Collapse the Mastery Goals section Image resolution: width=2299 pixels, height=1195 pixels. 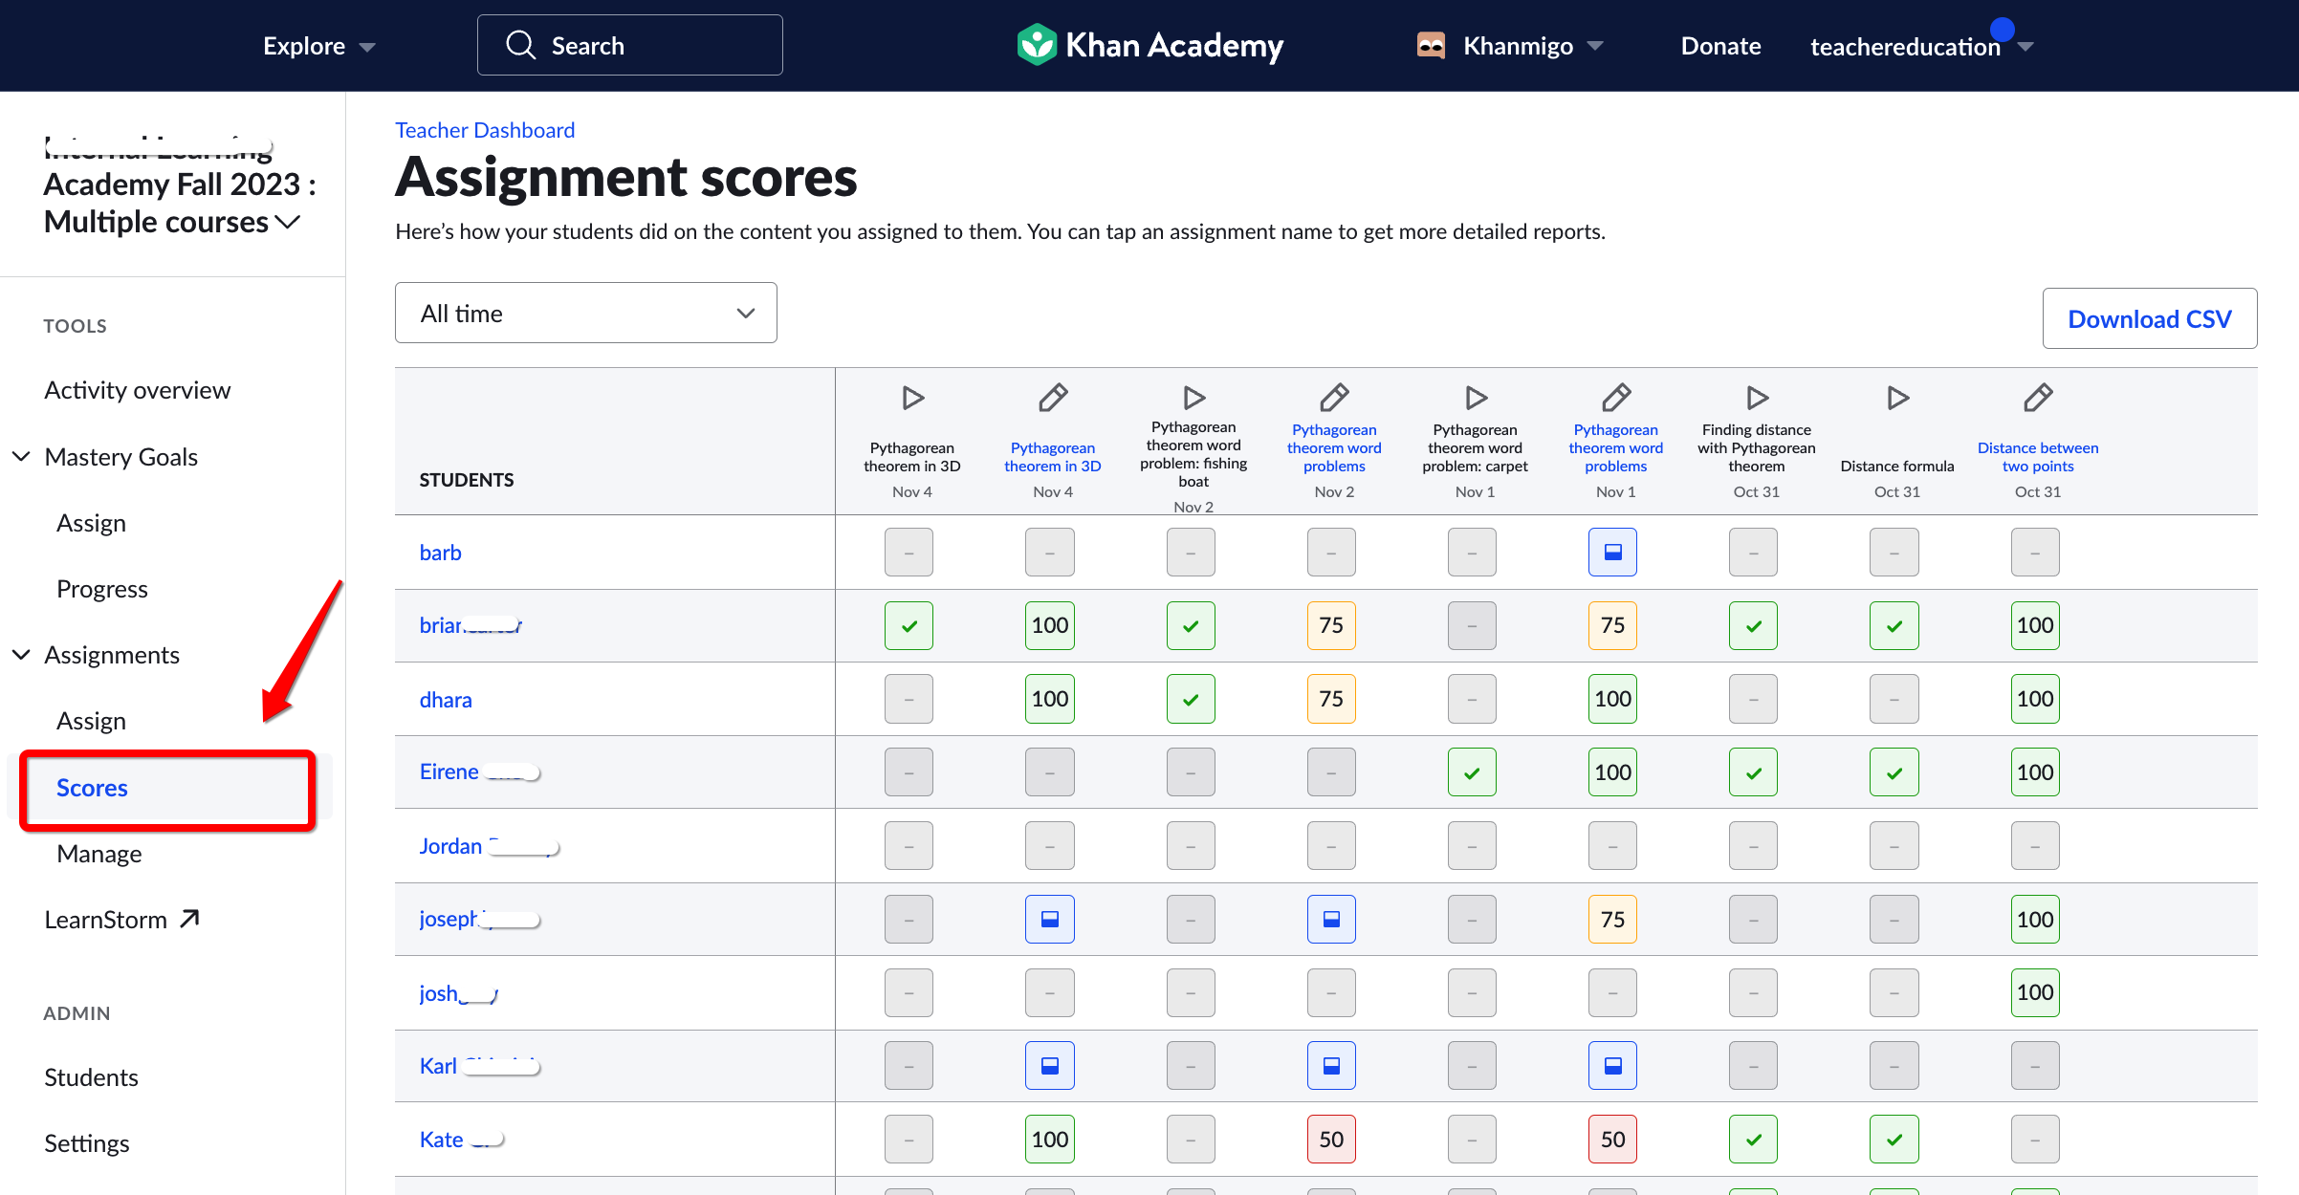(21, 456)
